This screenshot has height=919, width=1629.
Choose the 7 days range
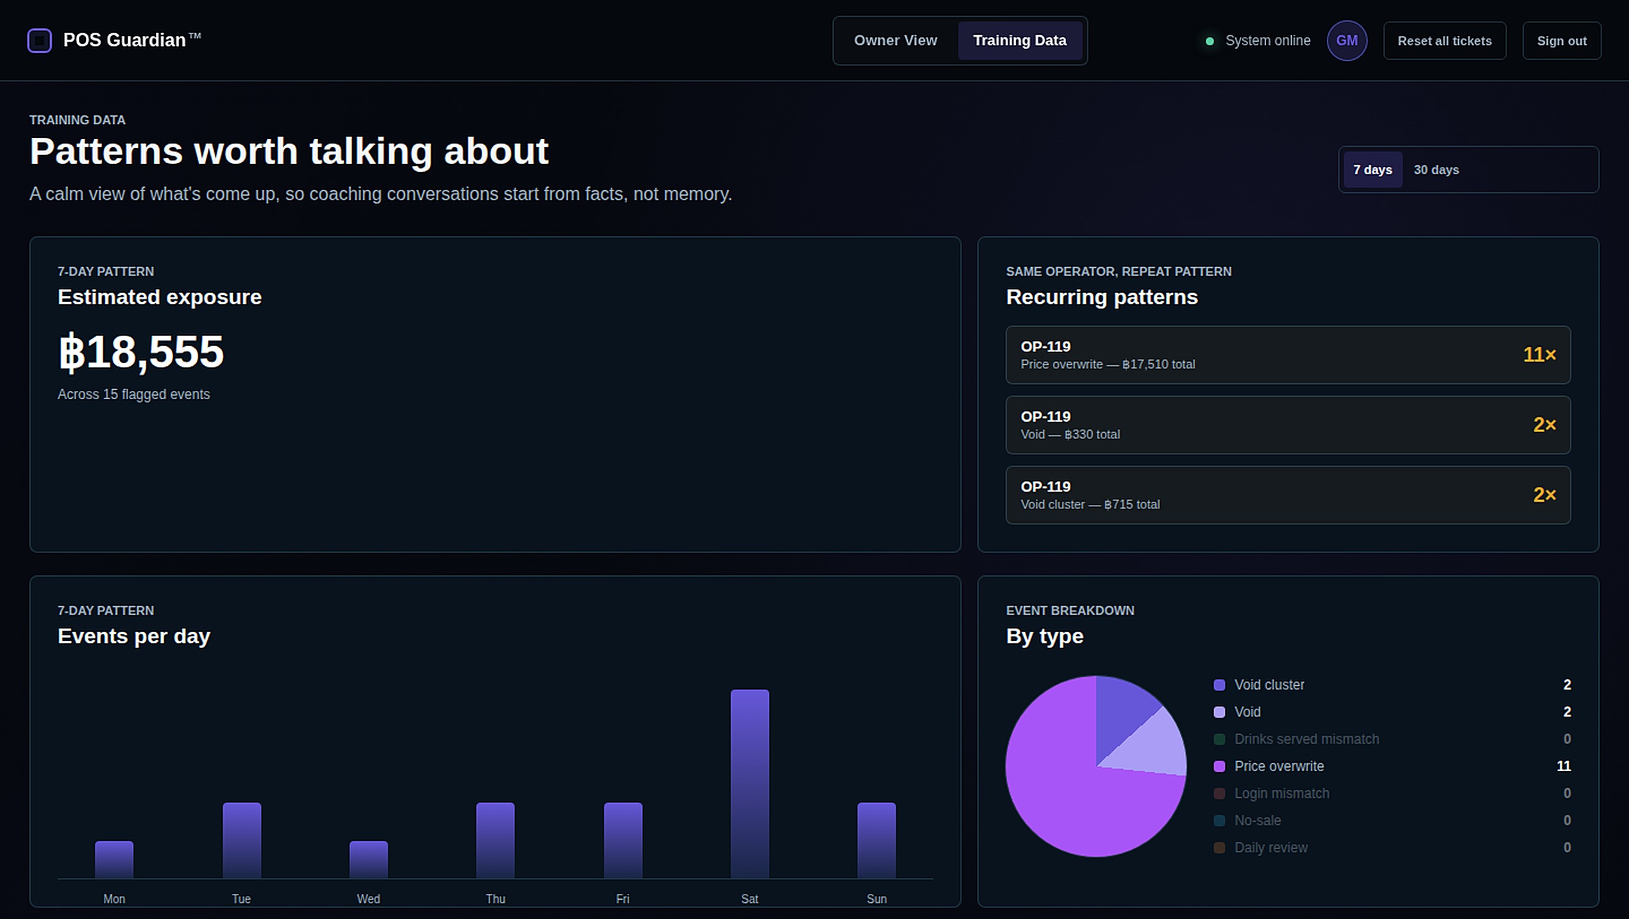click(x=1372, y=170)
